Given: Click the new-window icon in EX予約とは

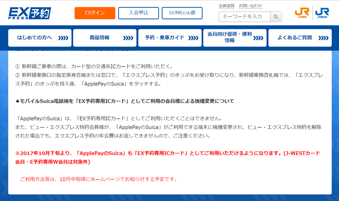Looking at the screenshot, I should (x=193, y=13).
